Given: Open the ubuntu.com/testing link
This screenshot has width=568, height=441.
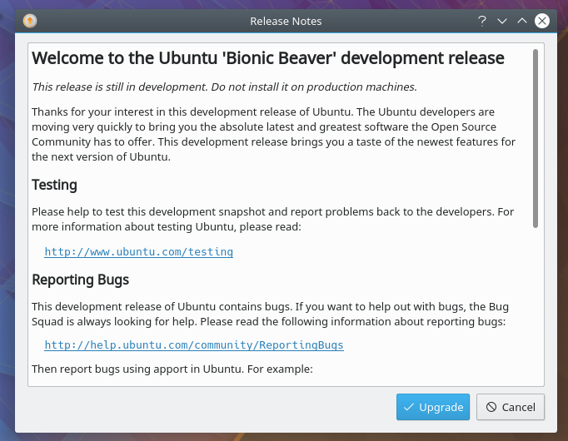Looking at the screenshot, I should coord(138,251).
